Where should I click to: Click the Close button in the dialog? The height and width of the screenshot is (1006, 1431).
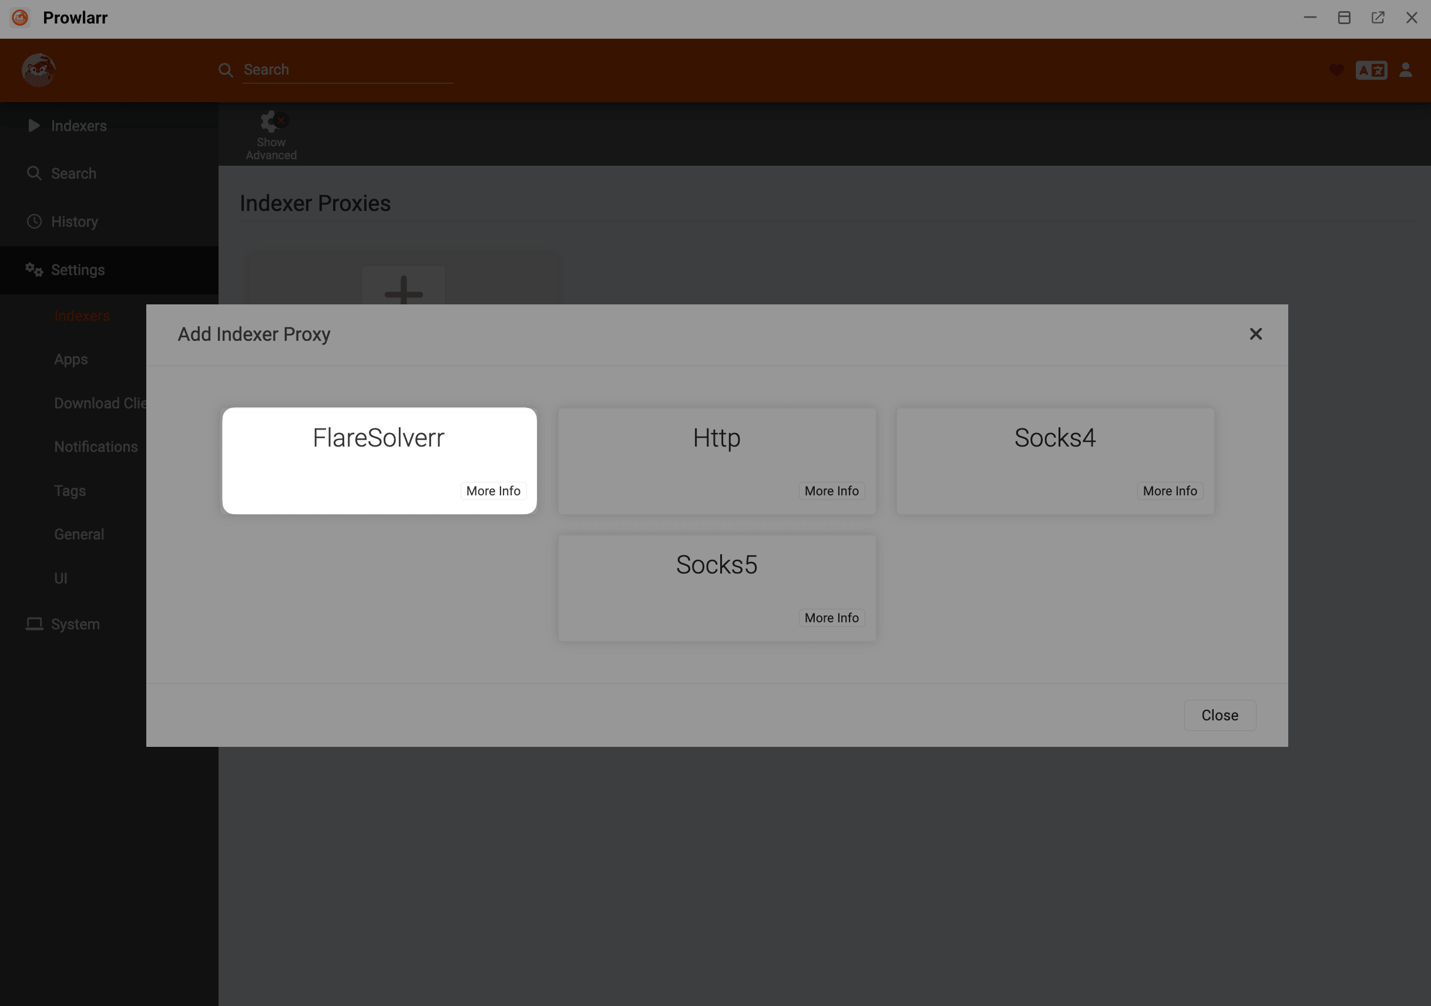click(1219, 715)
